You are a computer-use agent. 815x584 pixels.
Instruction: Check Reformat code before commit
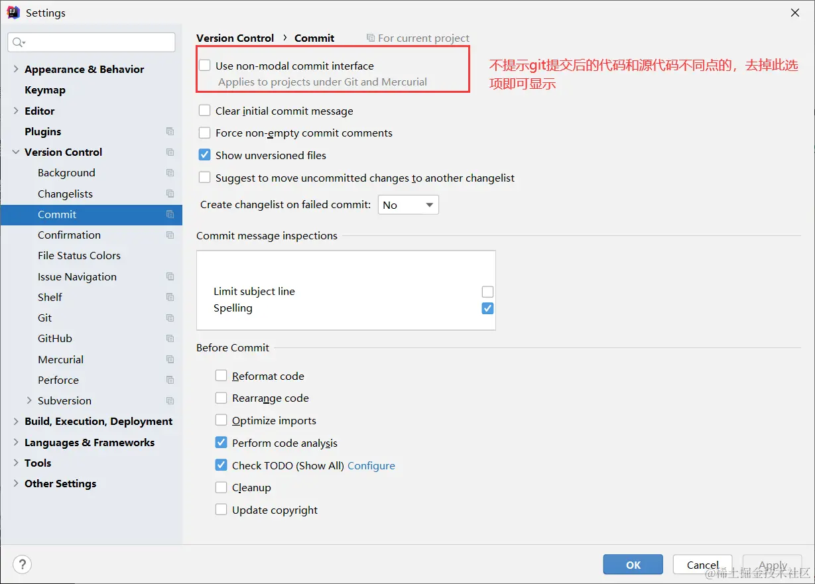pos(221,375)
